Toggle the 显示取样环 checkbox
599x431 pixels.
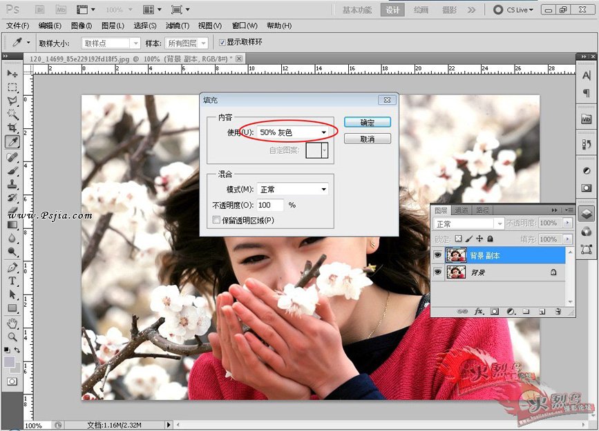222,43
